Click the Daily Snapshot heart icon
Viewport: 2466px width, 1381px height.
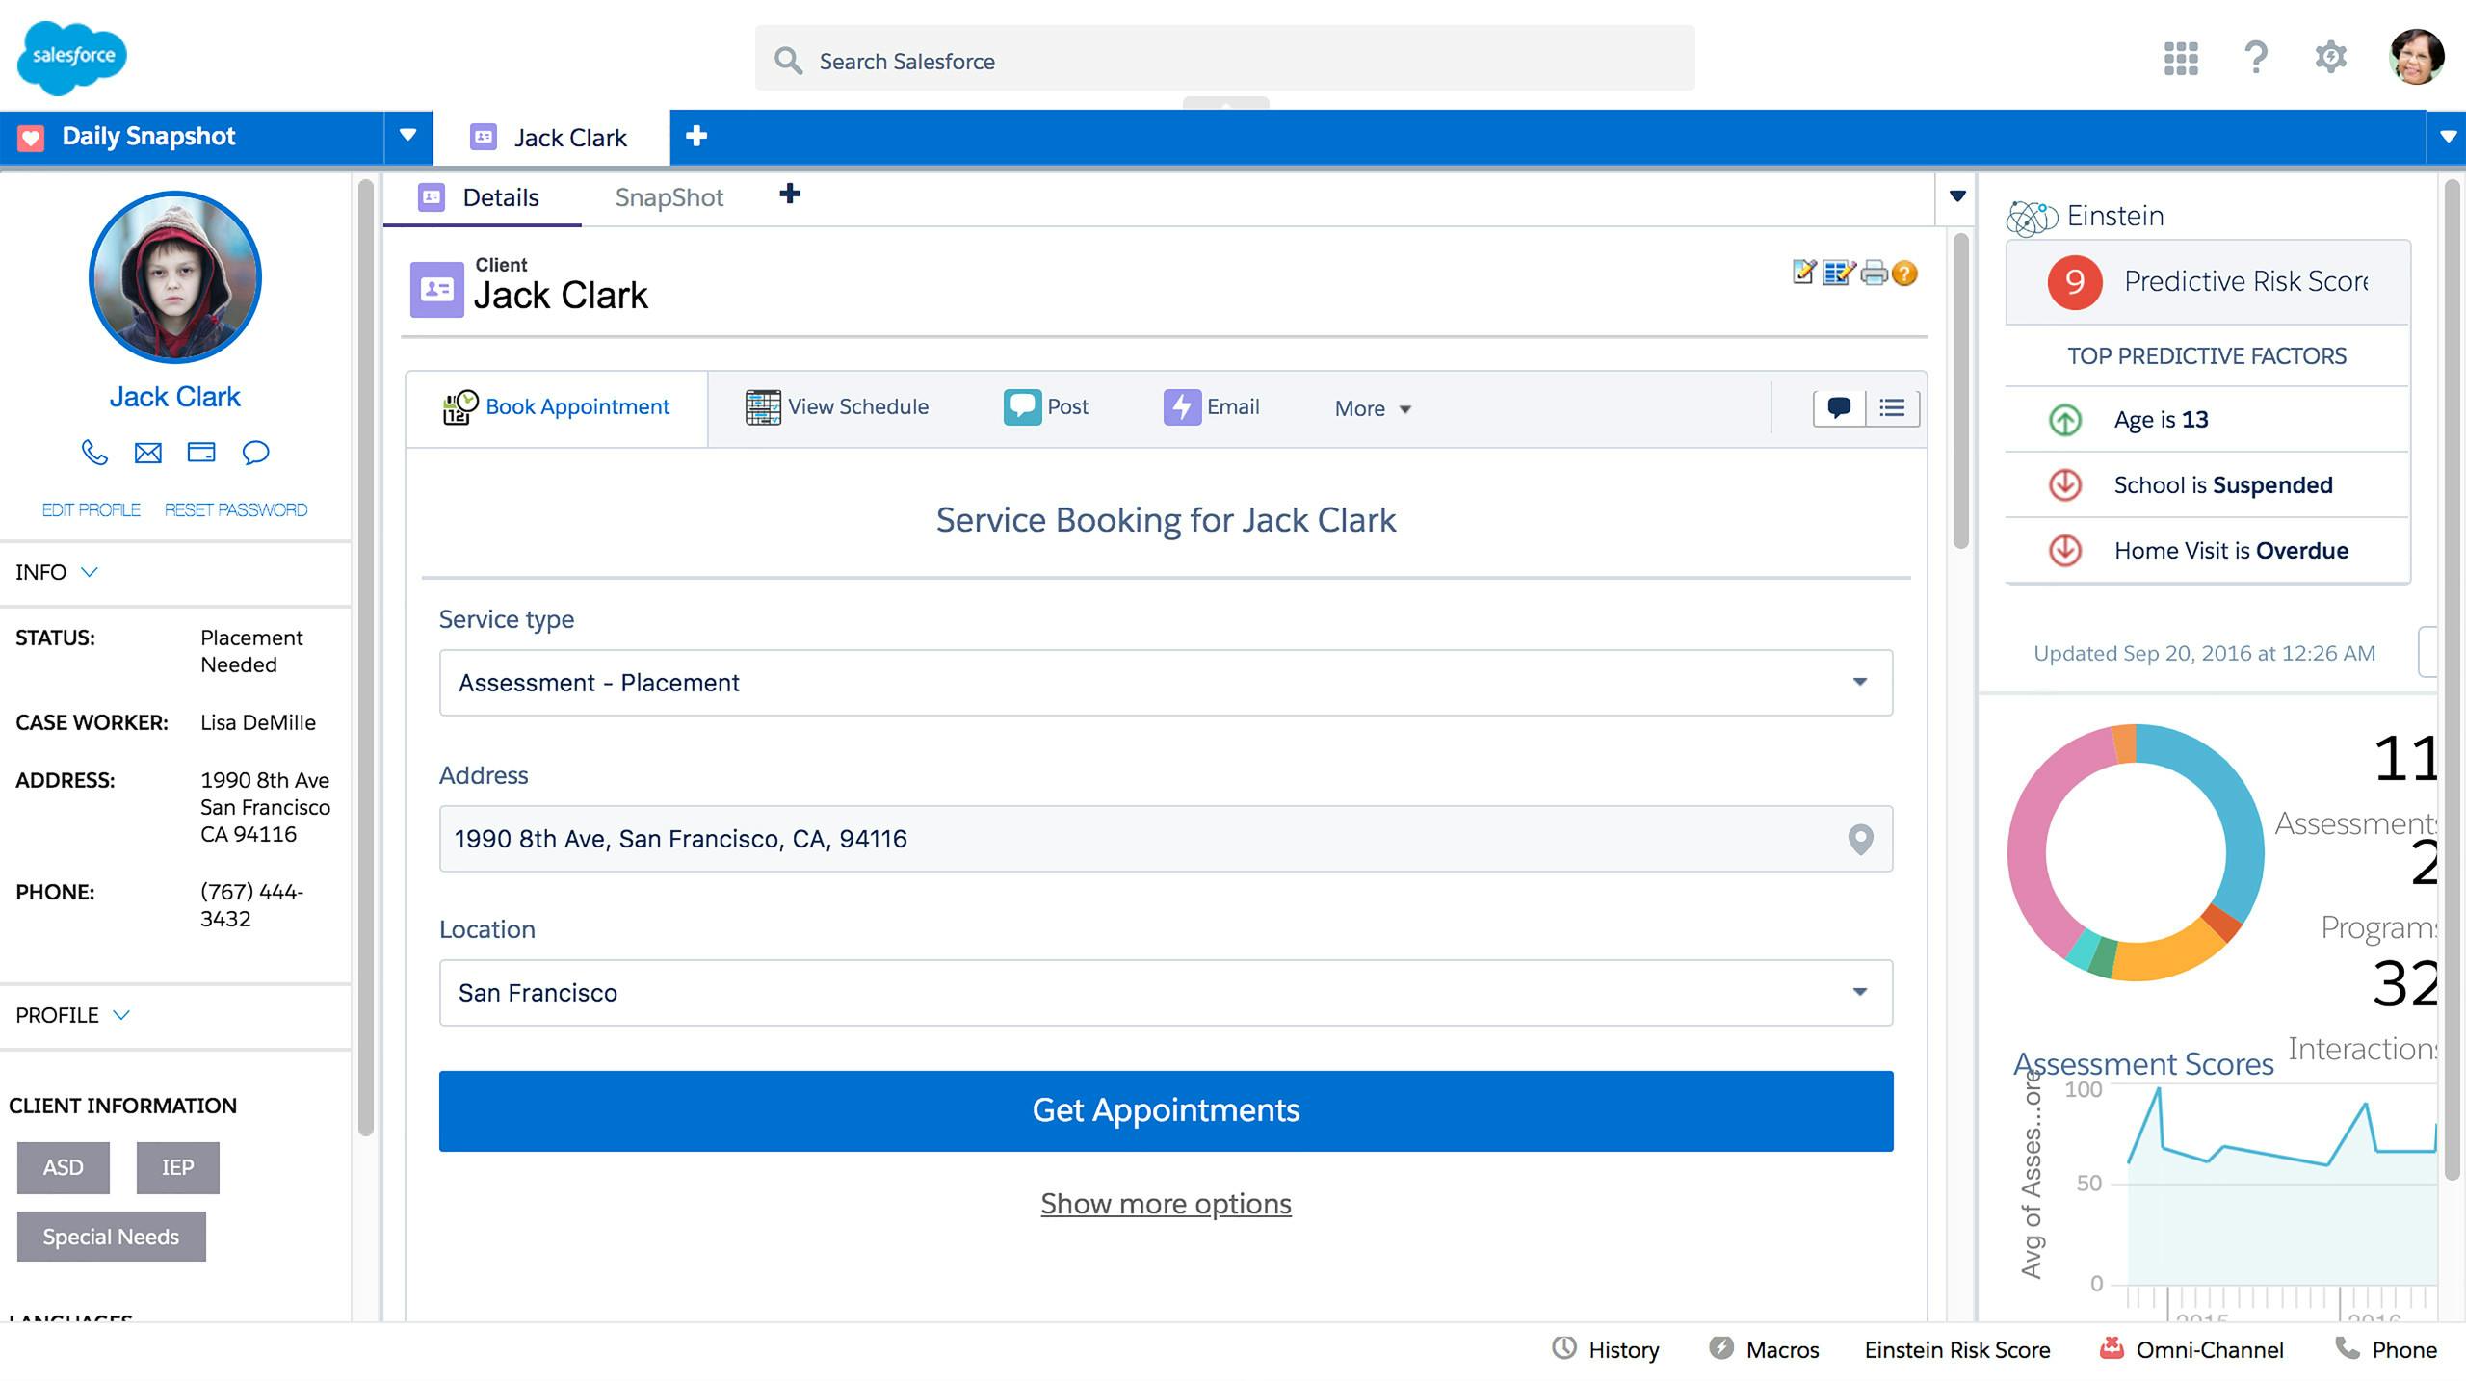click(31, 138)
